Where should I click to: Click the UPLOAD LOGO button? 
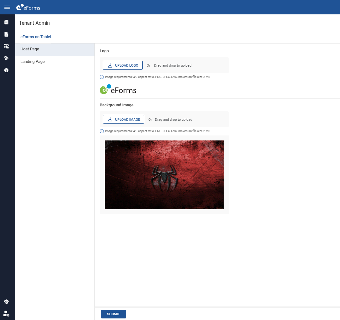(123, 65)
